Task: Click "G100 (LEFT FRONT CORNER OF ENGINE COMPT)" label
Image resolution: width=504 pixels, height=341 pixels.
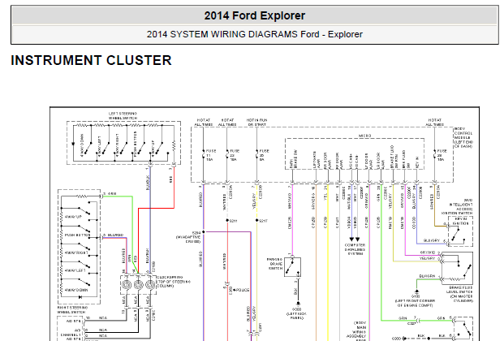Action: pos(415,300)
